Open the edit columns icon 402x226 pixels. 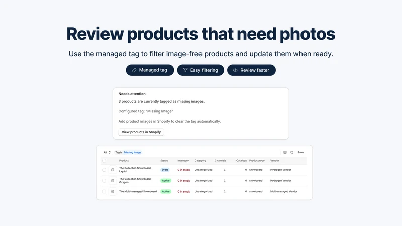click(x=285, y=152)
